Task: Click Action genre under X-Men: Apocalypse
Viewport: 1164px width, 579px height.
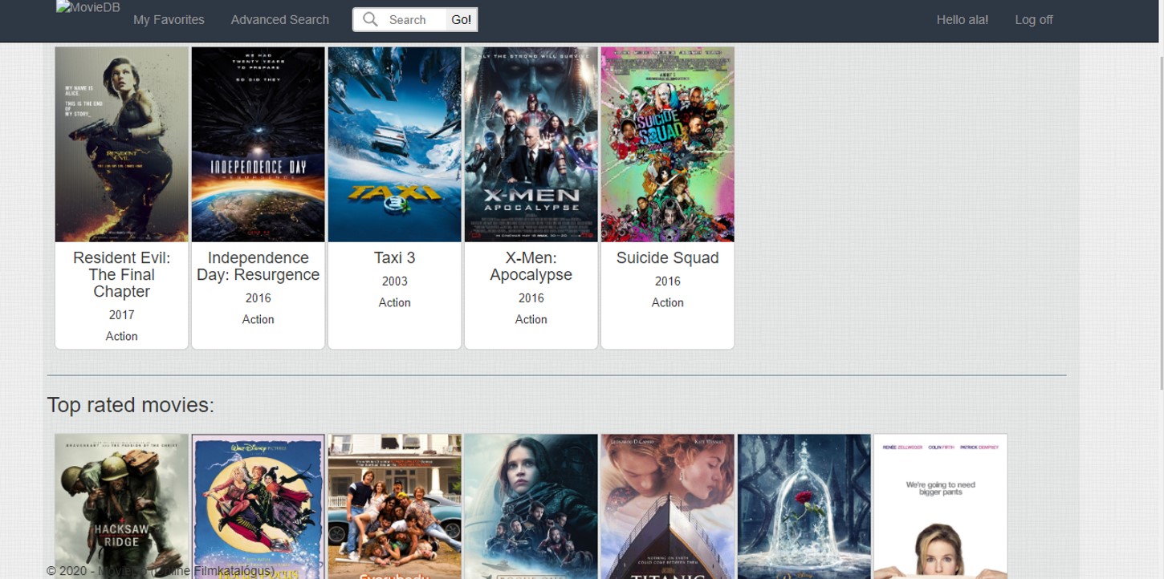Action: (531, 319)
